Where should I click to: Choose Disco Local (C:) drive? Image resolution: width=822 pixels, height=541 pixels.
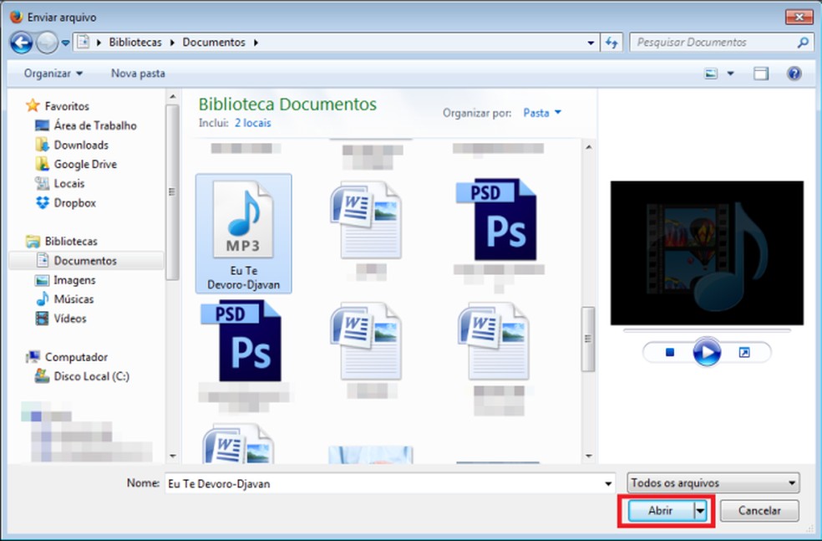click(x=91, y=376)
